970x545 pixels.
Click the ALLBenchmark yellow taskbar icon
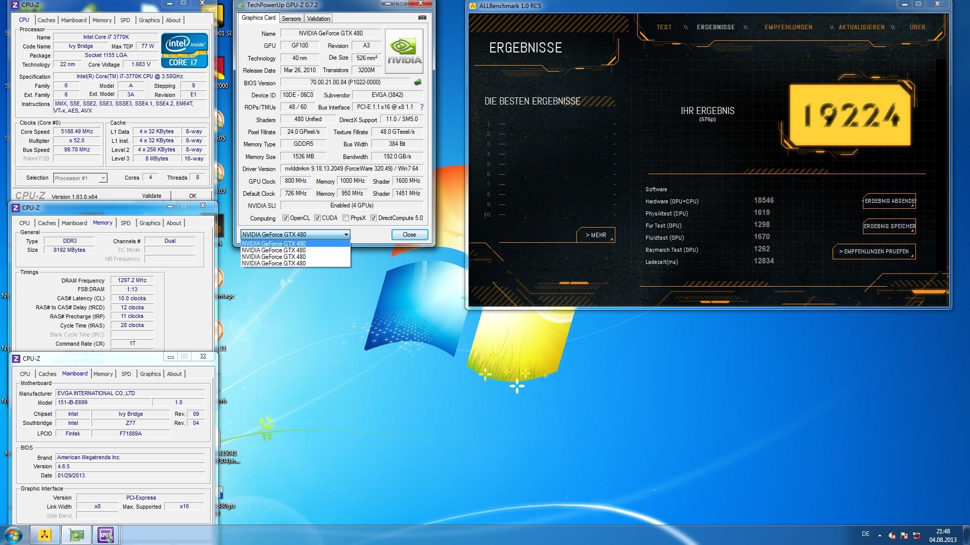(x=45, y=535)
